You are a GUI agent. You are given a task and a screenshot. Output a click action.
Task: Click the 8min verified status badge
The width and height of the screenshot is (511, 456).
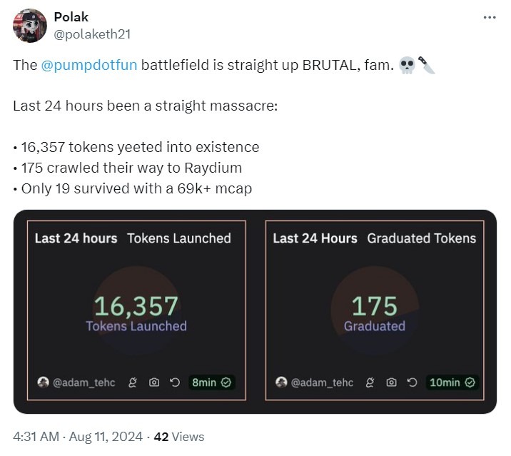coord(211,382)
